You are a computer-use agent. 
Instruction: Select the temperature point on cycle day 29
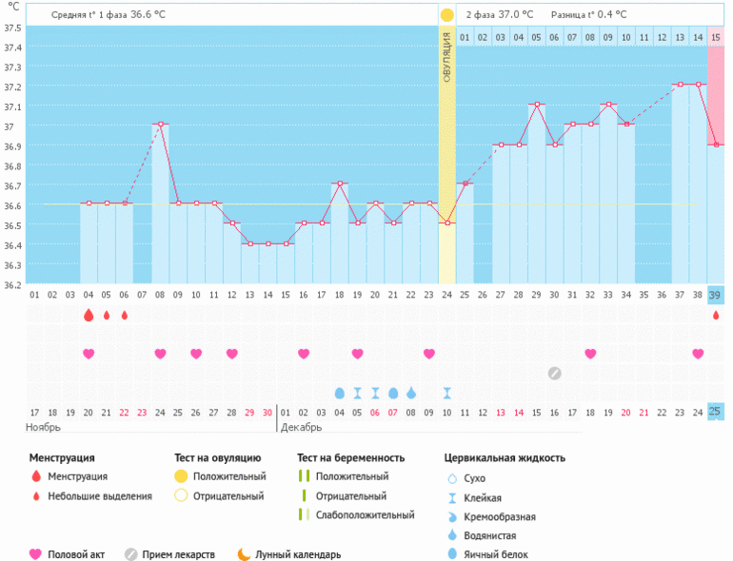[x=537, y=105]
